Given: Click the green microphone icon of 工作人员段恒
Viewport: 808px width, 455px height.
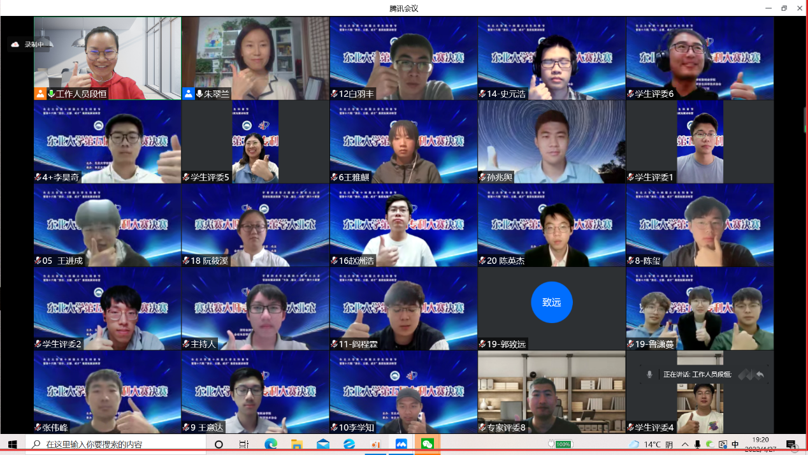Looking at the screenshot, I should click(51, 94).
